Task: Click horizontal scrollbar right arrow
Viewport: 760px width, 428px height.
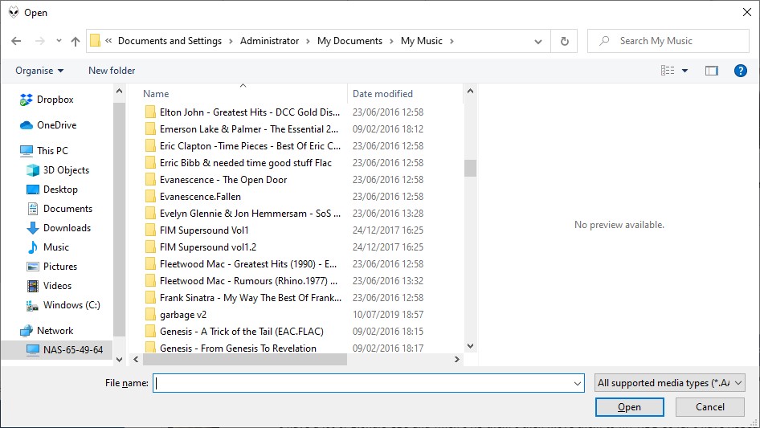Action: click(x=456, y=360)
